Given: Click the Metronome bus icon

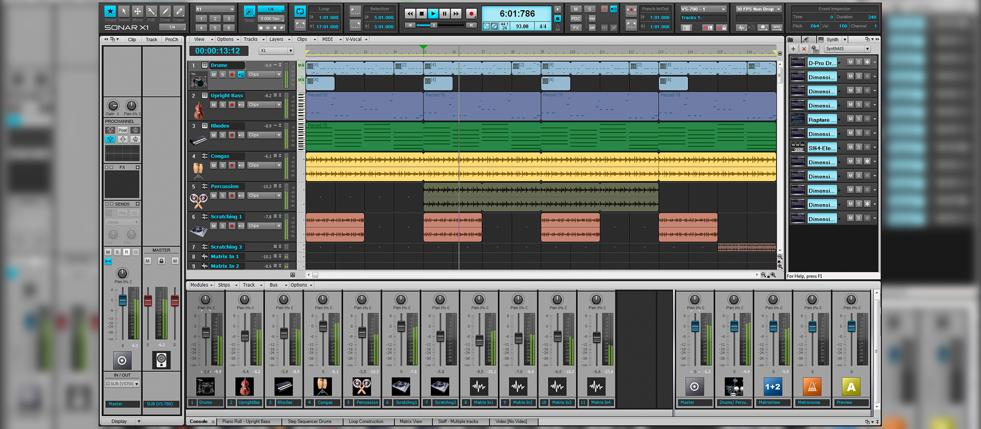Looking at the screenshot, I should click(812, 387).
